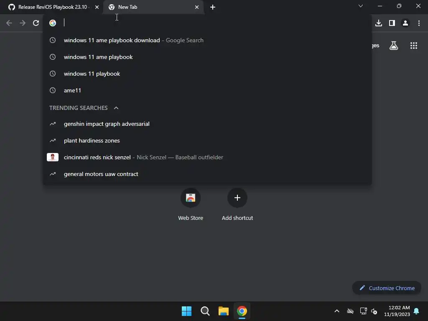Open the Google apps grid
Viewport: 428px width, 321px height.
[x=414, y=46]
